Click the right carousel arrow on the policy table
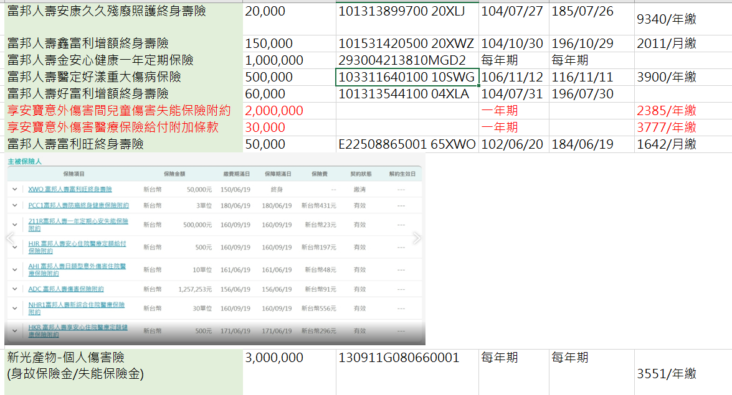Screen dimensions: 732x395 point(417,238)
